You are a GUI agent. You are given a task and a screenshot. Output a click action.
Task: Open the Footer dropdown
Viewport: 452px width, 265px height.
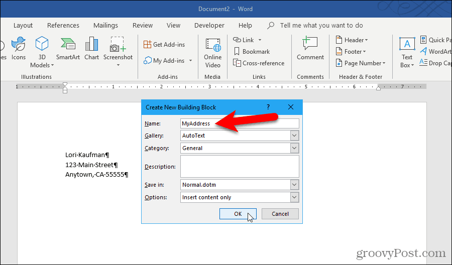click(x=351, y=52)
